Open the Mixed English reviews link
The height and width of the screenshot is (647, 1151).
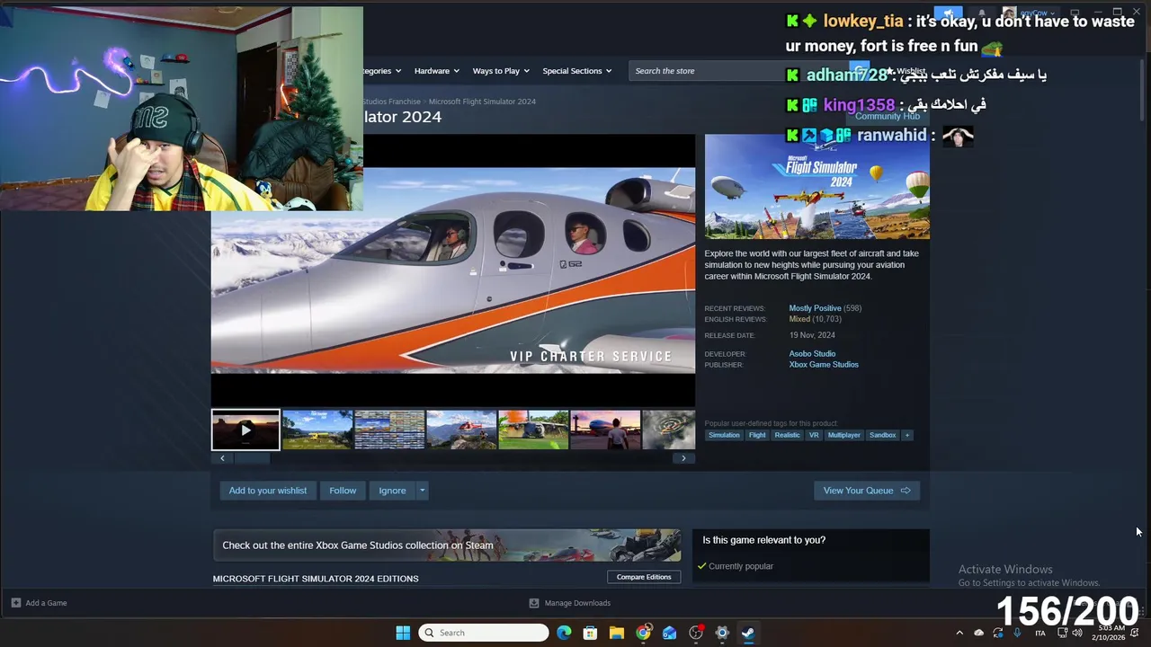(x=799, y=319)
